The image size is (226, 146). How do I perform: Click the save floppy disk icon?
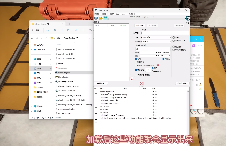(x=105, y=18)
